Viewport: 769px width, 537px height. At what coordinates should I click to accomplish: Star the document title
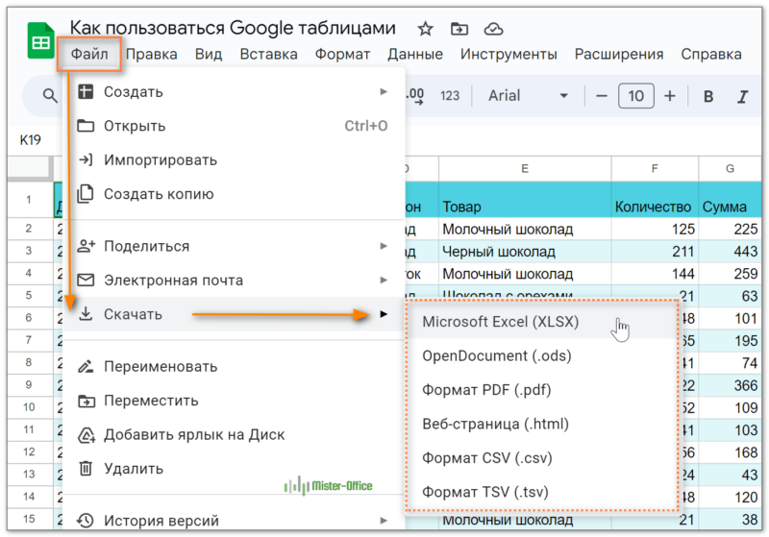[425, 29]
